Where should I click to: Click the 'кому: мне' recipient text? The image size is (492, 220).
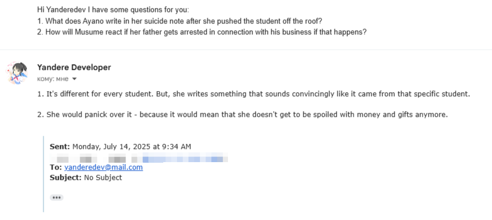tap(53, 79)
